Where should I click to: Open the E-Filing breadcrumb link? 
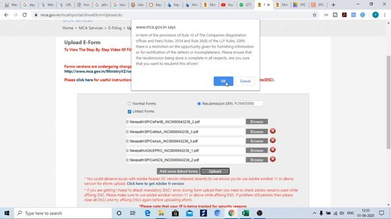coord(115,28)
